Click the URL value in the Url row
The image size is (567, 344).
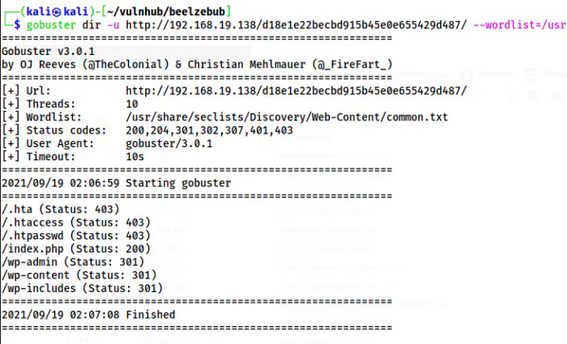(296, 91)
